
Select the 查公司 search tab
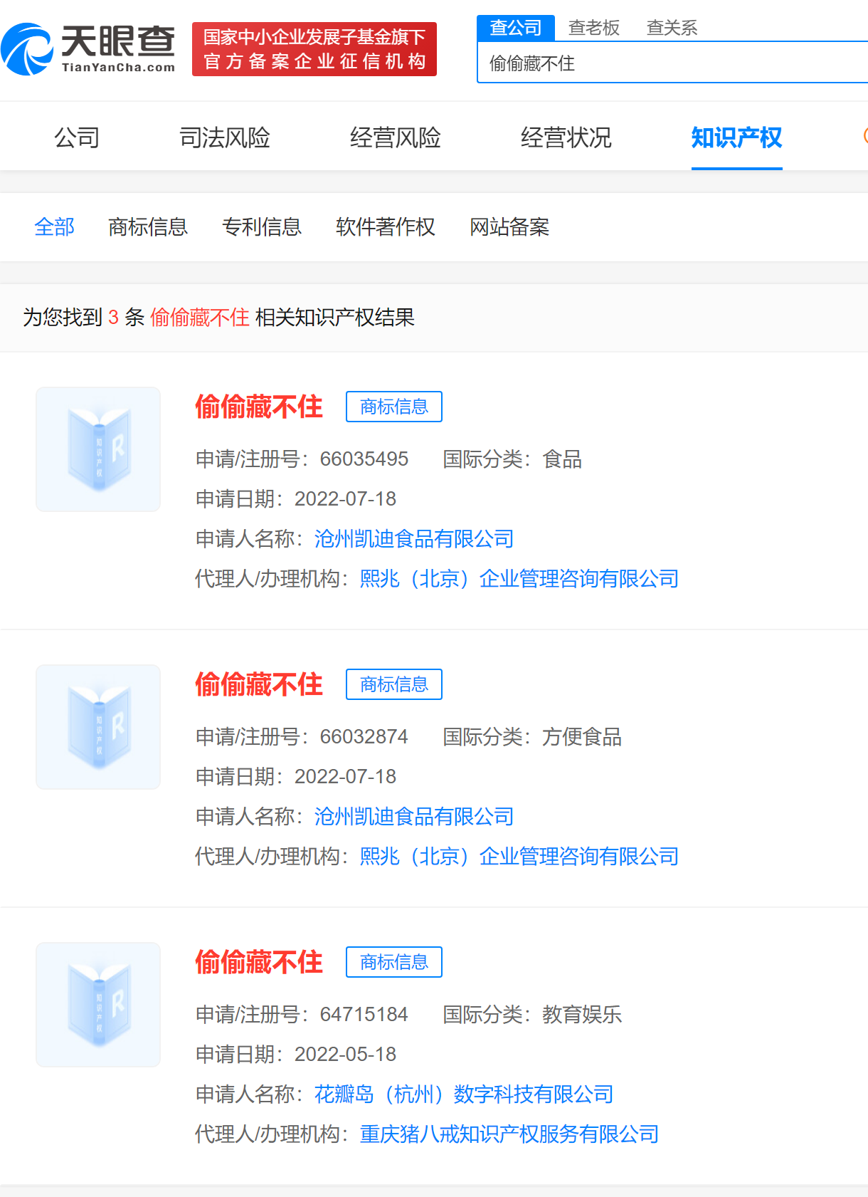[516, 28]
